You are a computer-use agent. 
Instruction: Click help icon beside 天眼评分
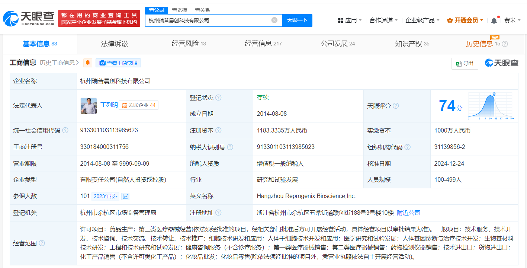(x=396, y=106)
